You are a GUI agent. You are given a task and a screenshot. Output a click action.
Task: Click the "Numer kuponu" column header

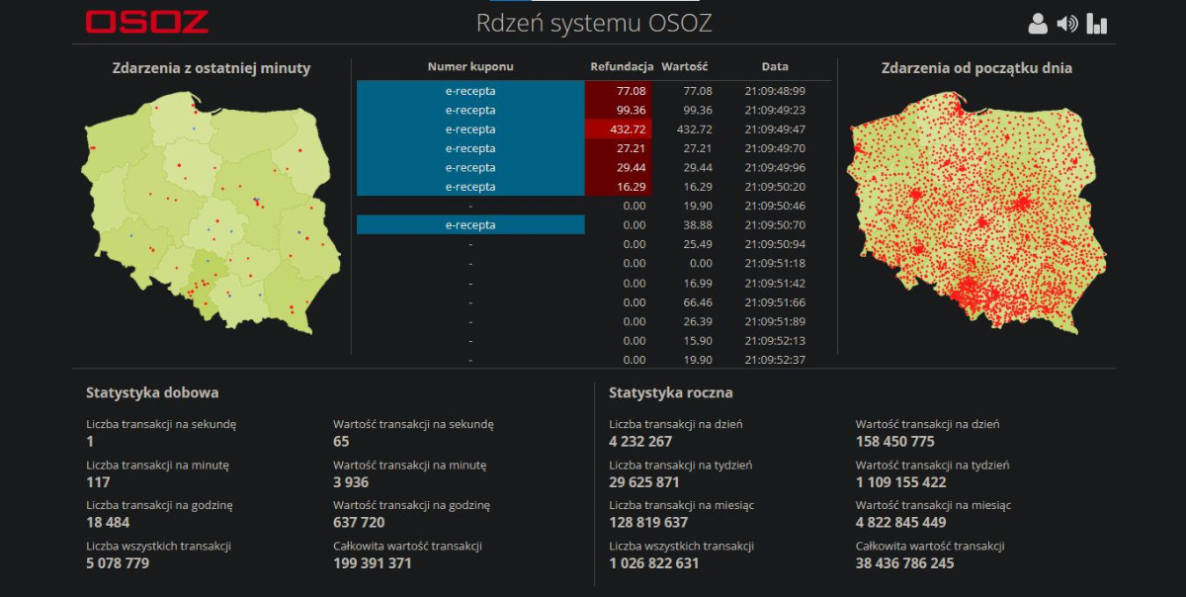coord(470,67)
